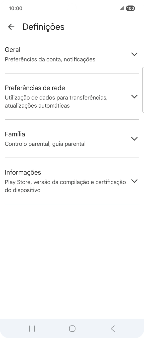Image resolution: width=144 pixels, height=338 pixels.
Task: Expand the Preferências de rede section
Action: (x=134, y=96)
